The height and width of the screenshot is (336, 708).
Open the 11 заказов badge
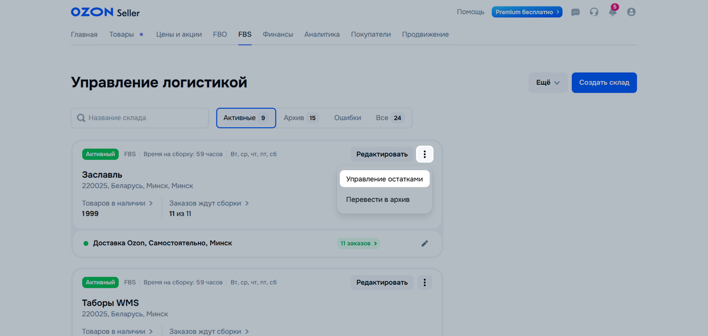pyautogui.click(x=358, y=244)
